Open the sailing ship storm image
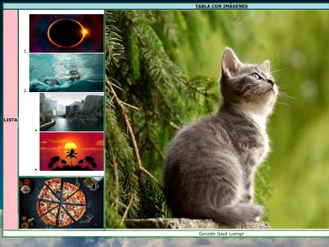Viewport: 329px width, 247px height. coord(66,73)
